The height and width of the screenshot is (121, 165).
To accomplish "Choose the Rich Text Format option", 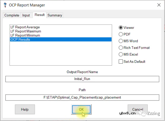I will (121, 48).
